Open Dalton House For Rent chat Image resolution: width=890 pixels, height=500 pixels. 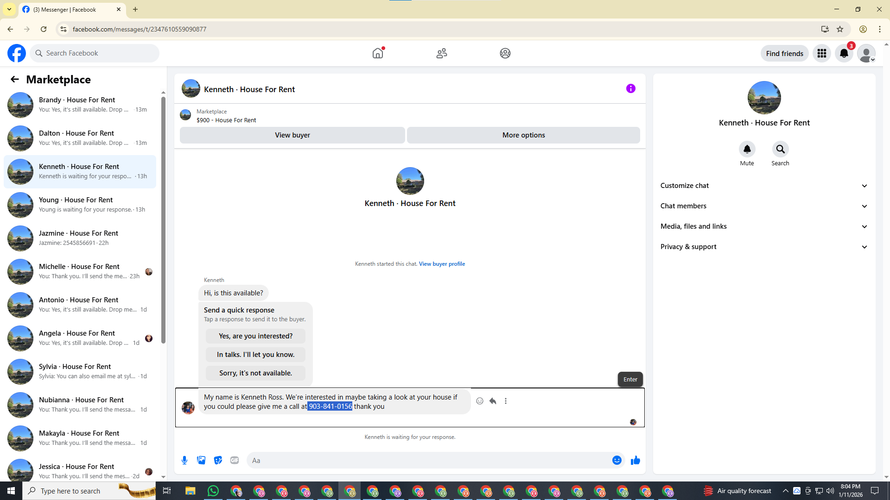(80, 138)
